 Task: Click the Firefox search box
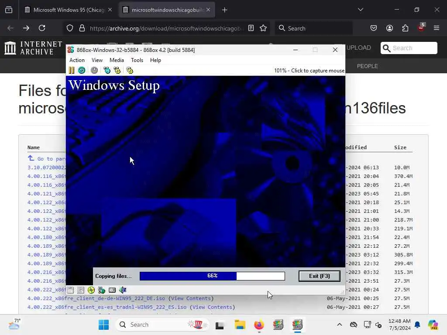point(313,28)
